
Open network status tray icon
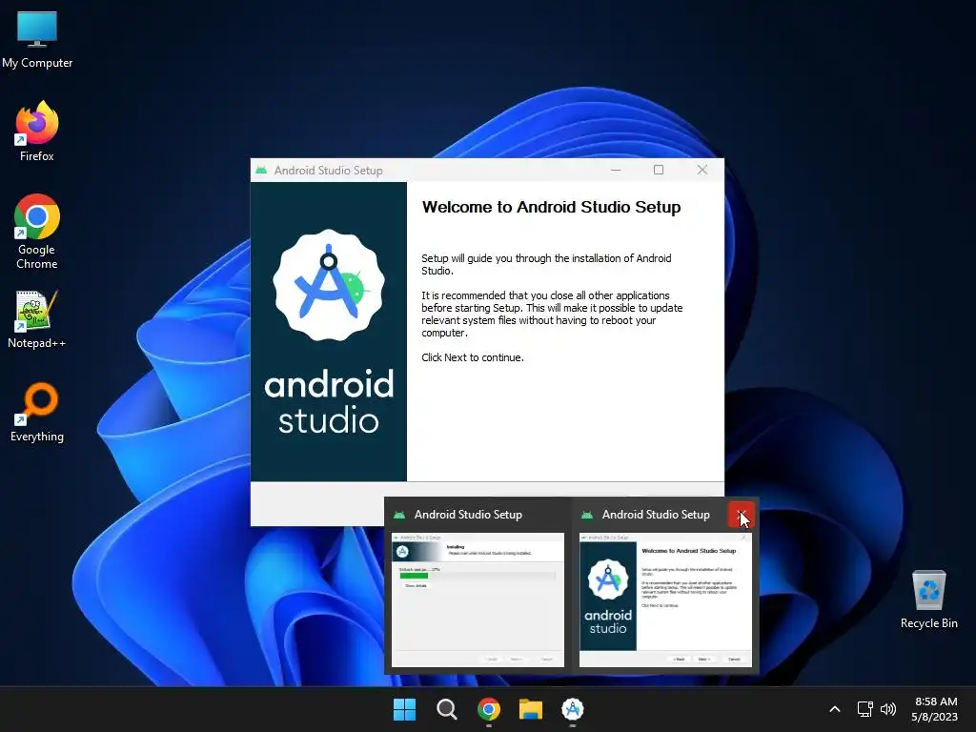[864, 709]
